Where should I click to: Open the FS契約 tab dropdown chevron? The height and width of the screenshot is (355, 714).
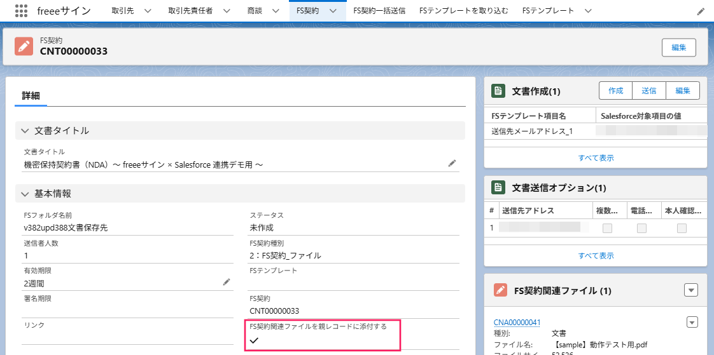click(x=333, y=11)
